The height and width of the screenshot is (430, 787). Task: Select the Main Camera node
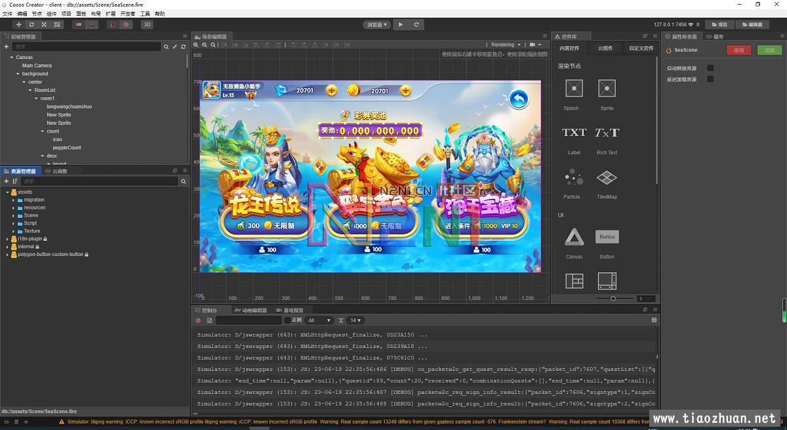point(37,66)
